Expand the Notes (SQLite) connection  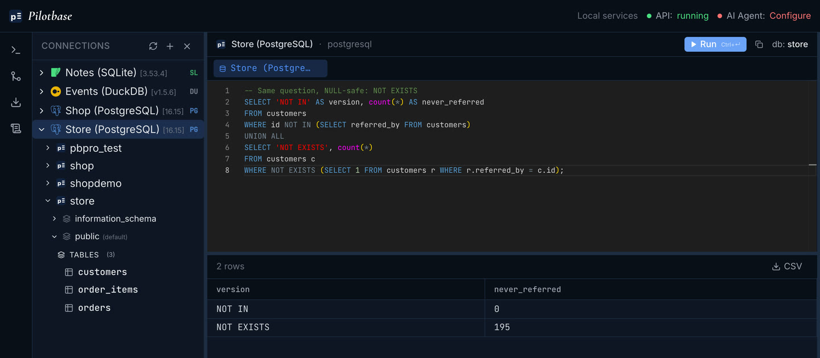(x=42, y=73)
